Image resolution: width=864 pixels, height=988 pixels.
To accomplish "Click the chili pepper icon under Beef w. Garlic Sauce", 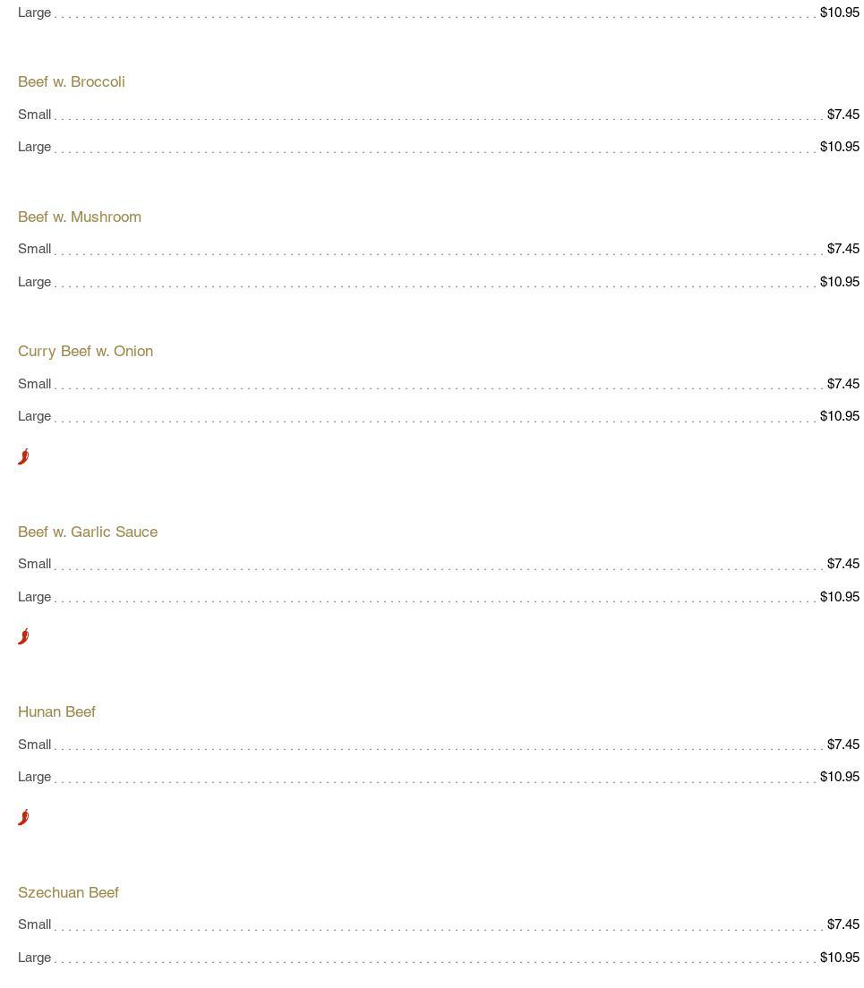I will point(23,636).
